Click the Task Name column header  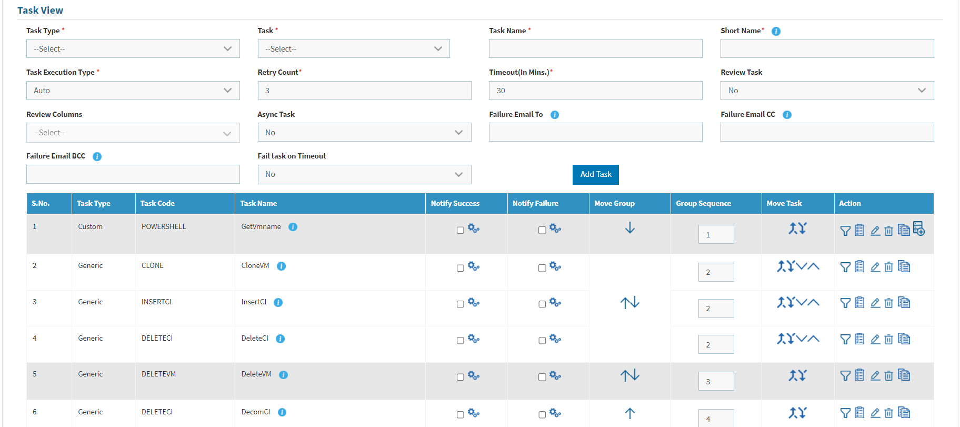point(330,203)
